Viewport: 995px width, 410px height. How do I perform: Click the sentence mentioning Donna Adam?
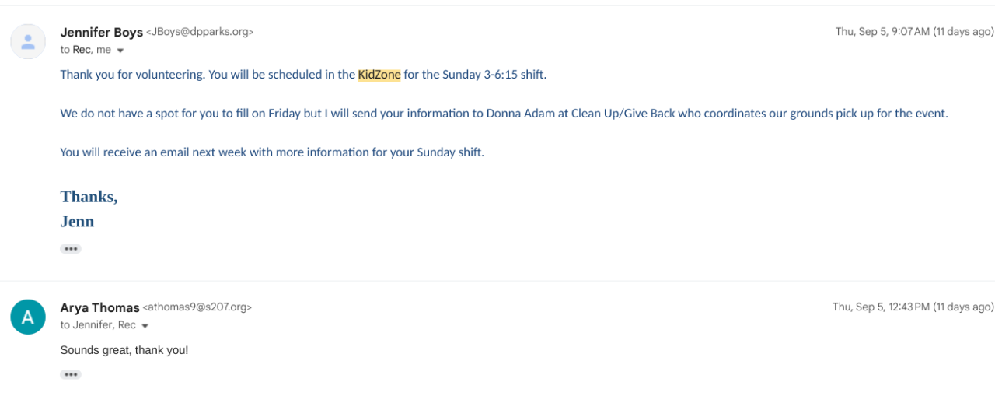tap(504, 114)
